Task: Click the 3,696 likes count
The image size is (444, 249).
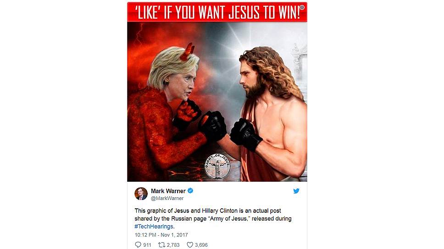Action: click(x=201, y=245)
